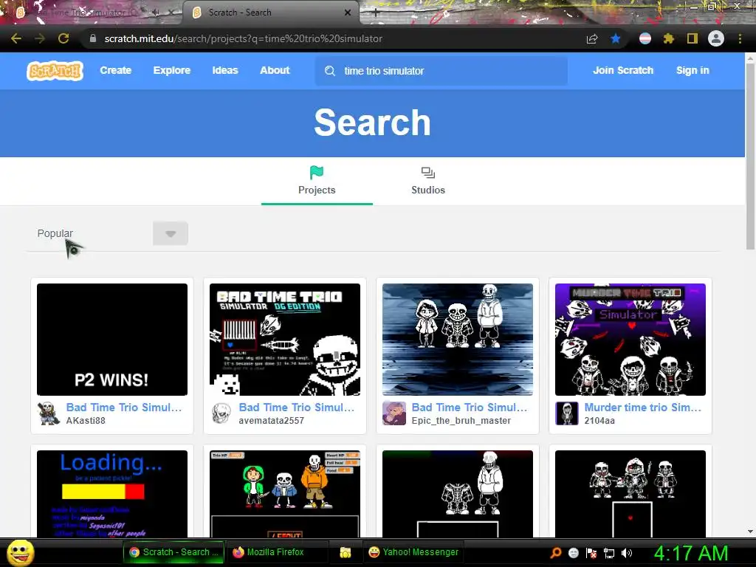The height and width of the screenshot is (567, 756).
Task: Click the magnifier icon in Scratch search
Action: (x=330, y=71)
